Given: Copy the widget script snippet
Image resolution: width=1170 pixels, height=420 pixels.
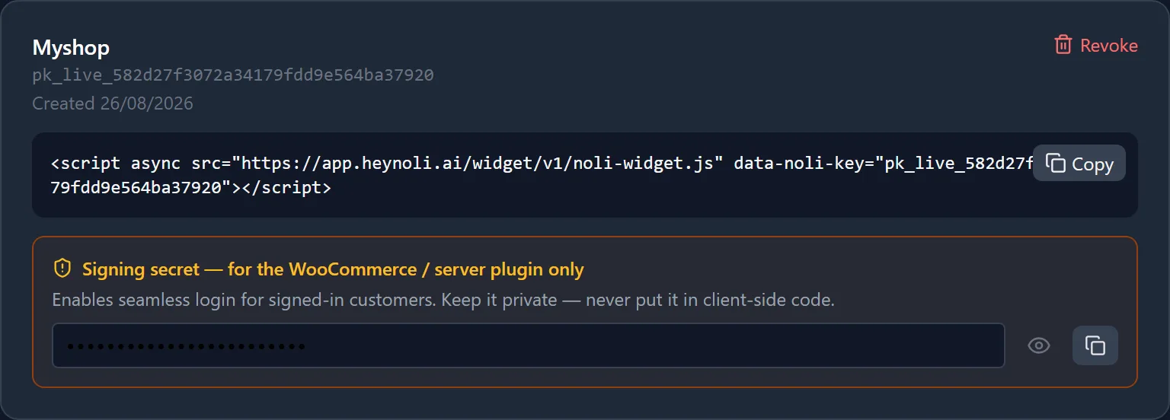Looking at the screenshot, I should [1079, 163].
